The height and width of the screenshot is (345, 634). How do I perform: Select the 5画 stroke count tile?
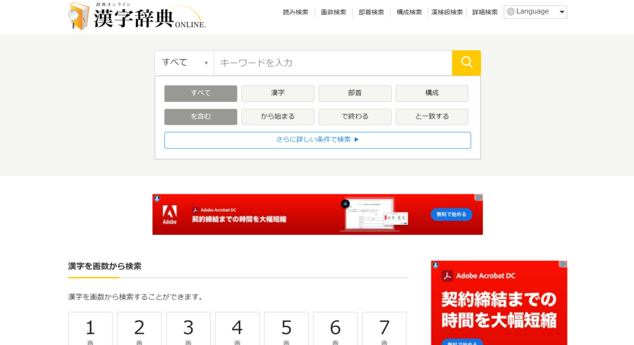pyautogui.click(x=286, y=328)
